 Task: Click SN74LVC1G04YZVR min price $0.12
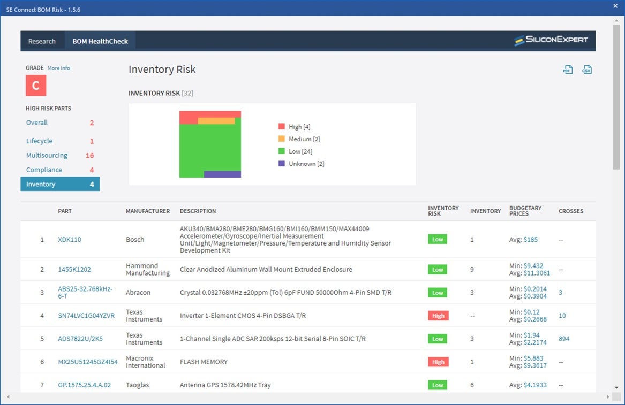click(x=531, y=312)
